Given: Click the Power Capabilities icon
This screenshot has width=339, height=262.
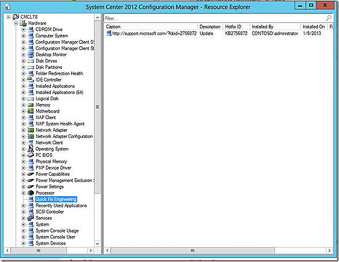Looking at the screenshot, I should coord(31,174).
